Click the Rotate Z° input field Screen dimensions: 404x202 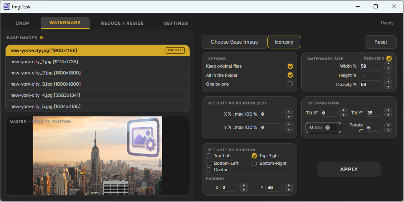click(374, 128)
